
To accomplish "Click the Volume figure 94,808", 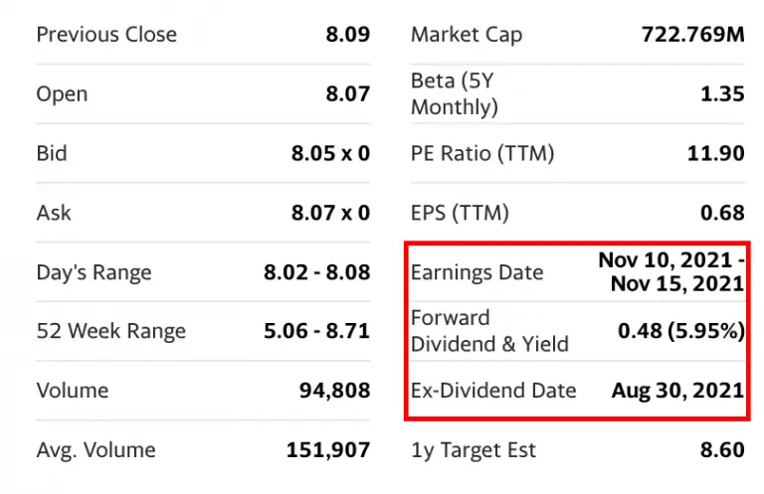I will (x=334, y=391).
